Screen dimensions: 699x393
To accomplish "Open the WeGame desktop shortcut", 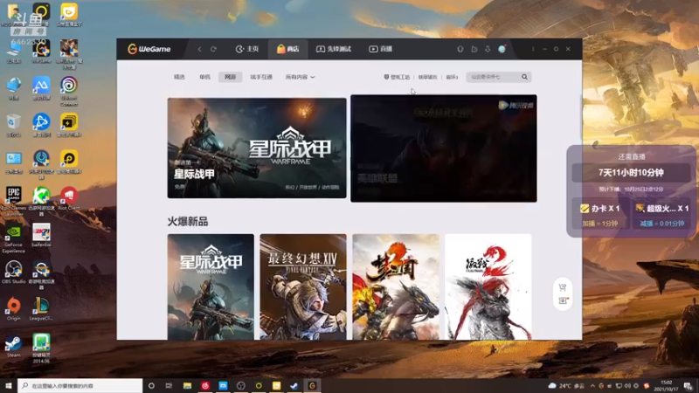I will (x=41, y=52).
